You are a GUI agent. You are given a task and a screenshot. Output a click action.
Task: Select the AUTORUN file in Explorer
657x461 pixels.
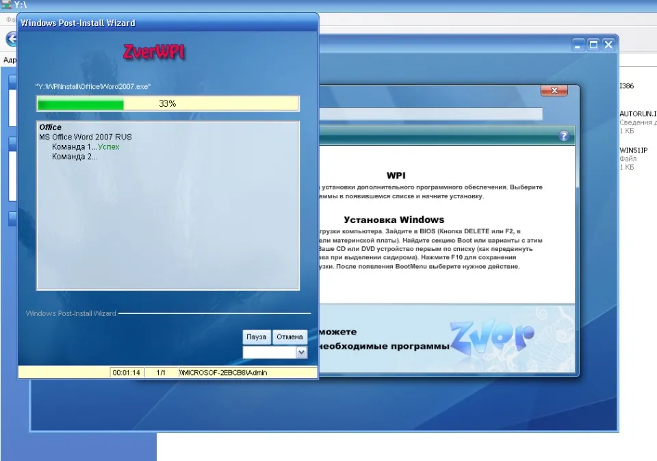[x=638, y=114]
